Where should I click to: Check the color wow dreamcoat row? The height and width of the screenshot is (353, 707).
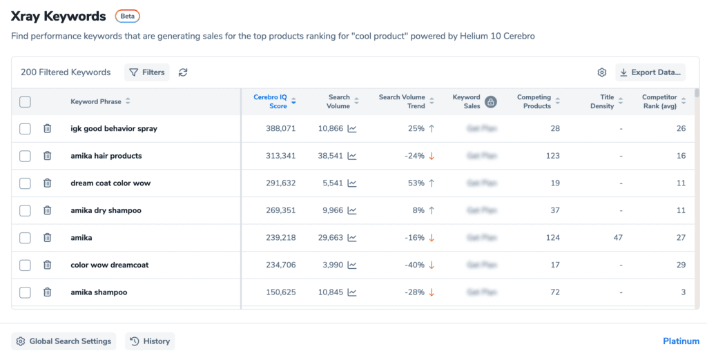point(26,265)
